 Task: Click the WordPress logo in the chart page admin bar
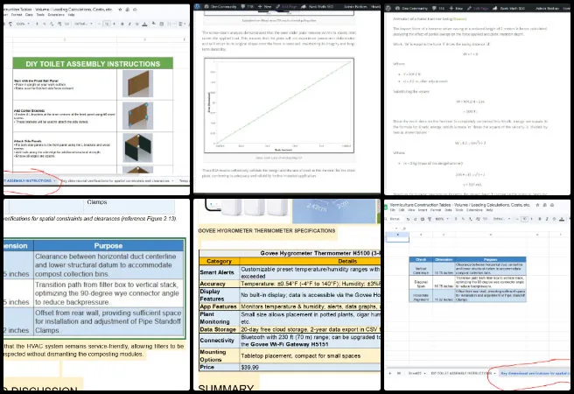[198, 7]
